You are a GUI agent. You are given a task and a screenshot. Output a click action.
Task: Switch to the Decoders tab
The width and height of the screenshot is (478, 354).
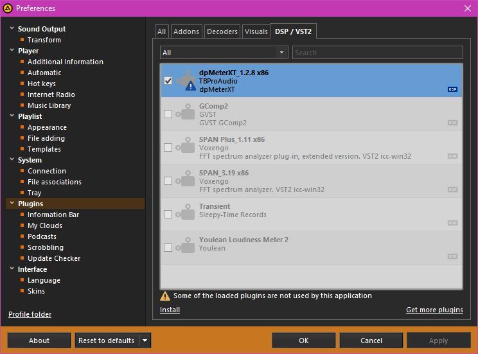222,31
